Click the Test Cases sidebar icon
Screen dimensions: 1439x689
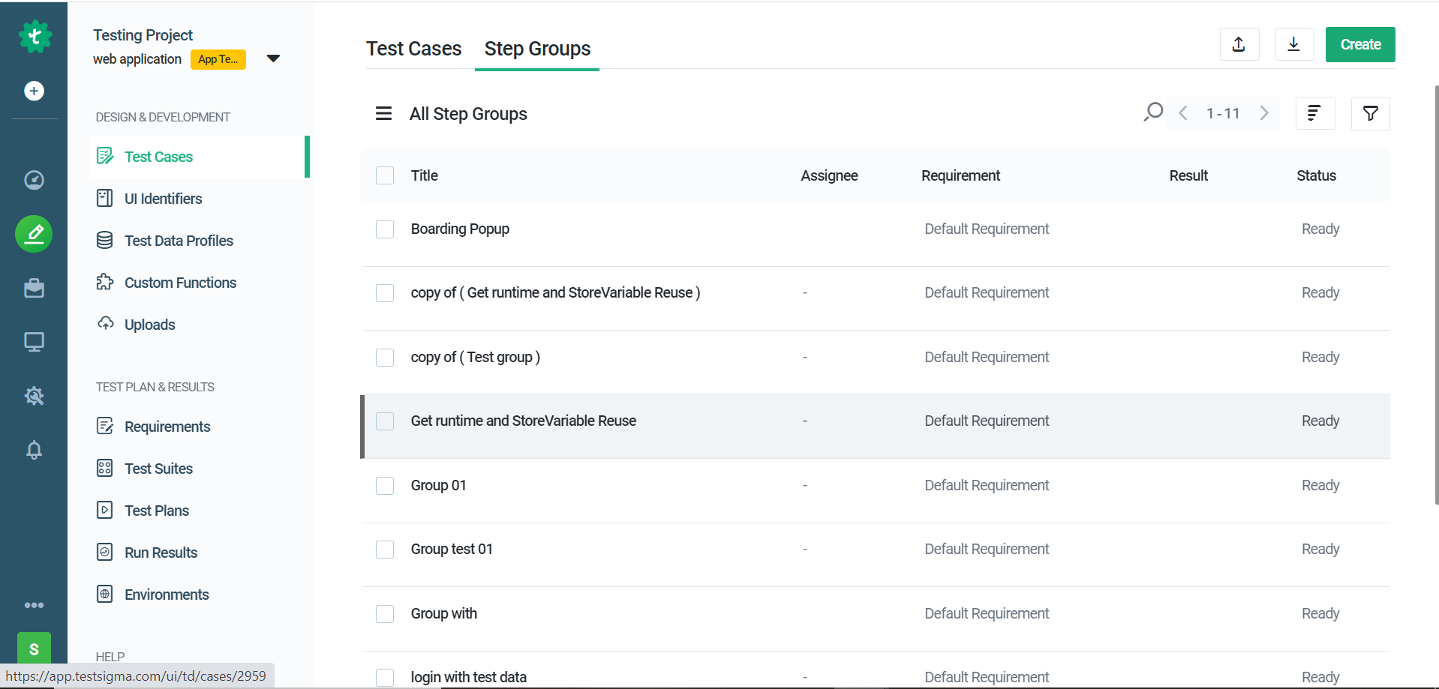click(105, 156)
